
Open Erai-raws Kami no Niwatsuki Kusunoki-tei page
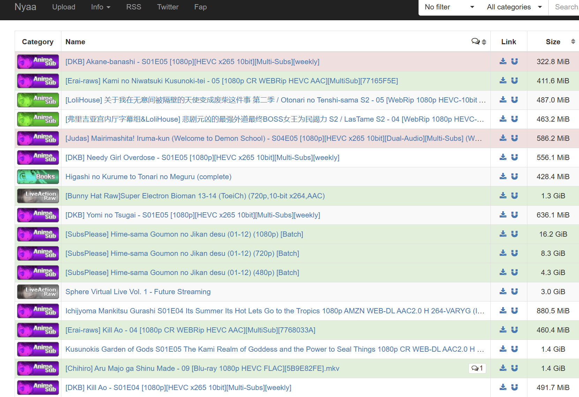coord(232,81)
